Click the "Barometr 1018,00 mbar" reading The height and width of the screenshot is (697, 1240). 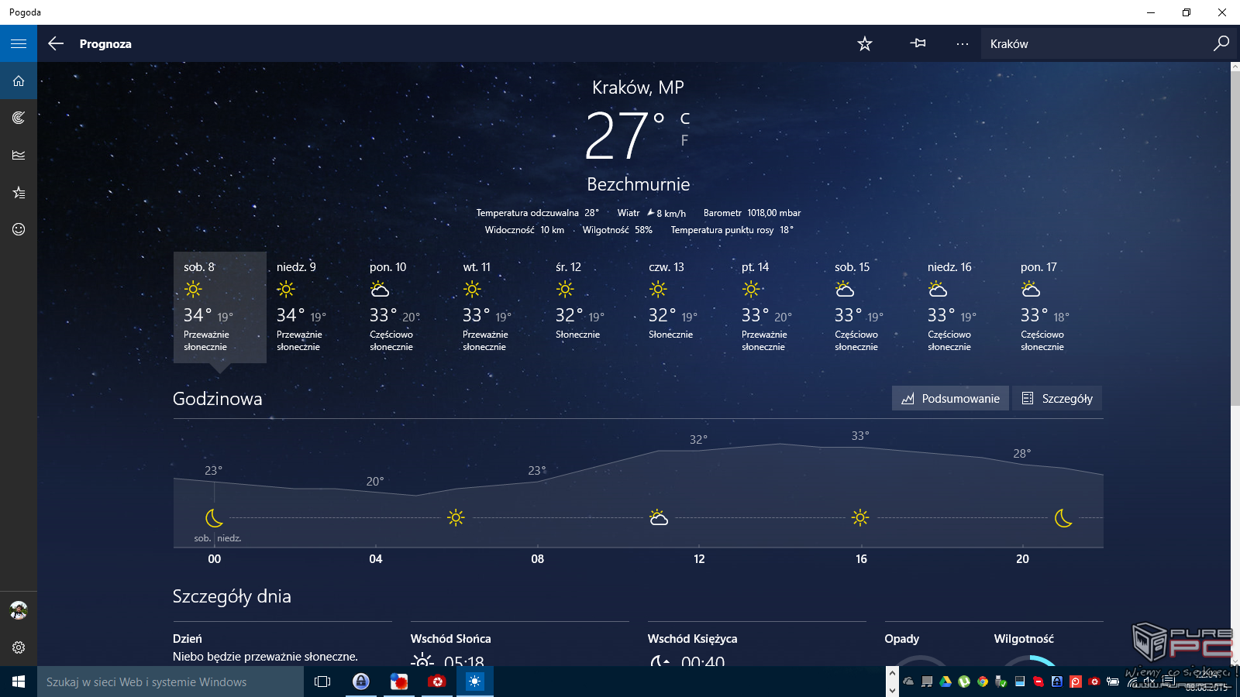click(752, 213)
